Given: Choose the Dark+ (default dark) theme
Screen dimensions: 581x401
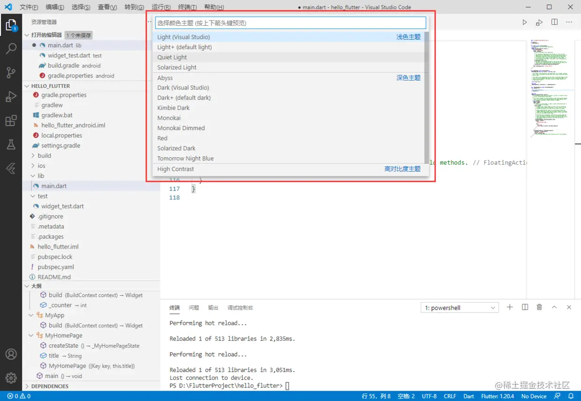Looking at the screenshot, I should click(x=289, y=98).
